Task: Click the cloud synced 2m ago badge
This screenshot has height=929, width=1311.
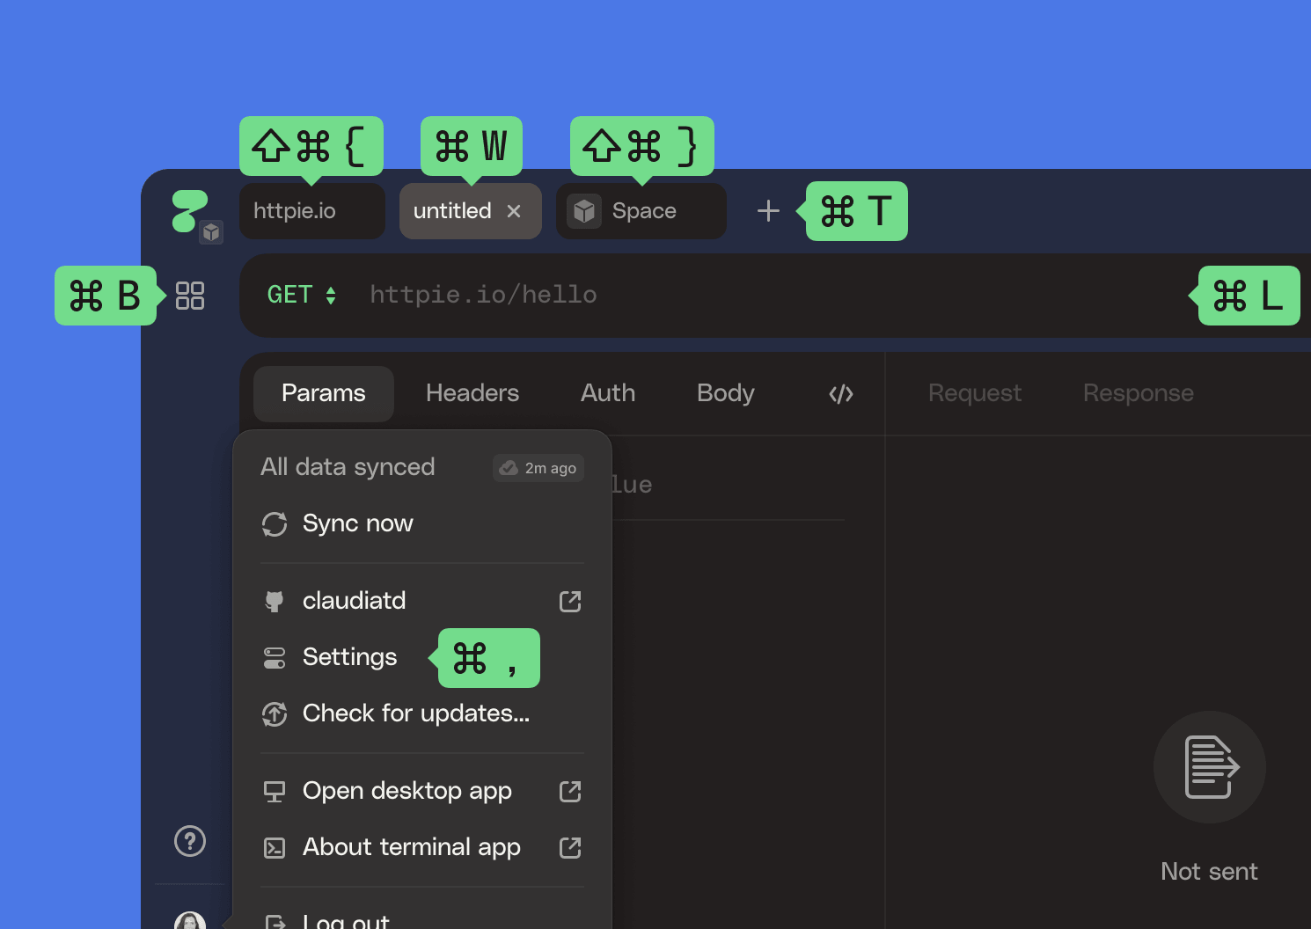Action: [538, 468]
